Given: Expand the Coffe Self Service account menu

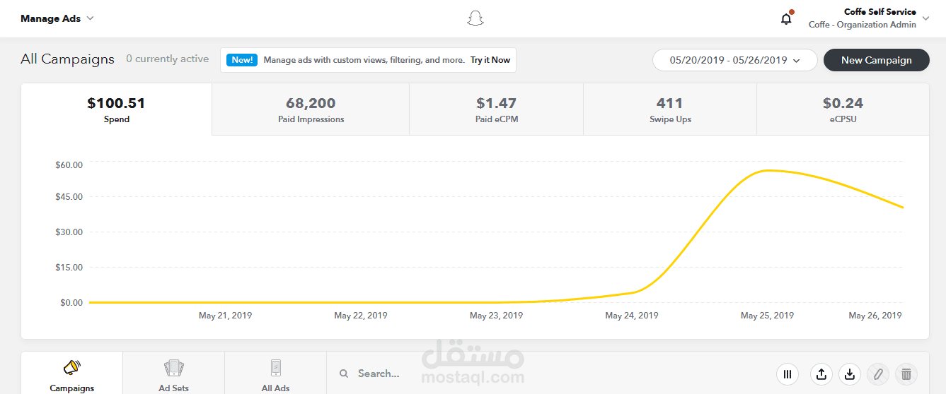Looking at the screenshot, I should coord(926,18).
